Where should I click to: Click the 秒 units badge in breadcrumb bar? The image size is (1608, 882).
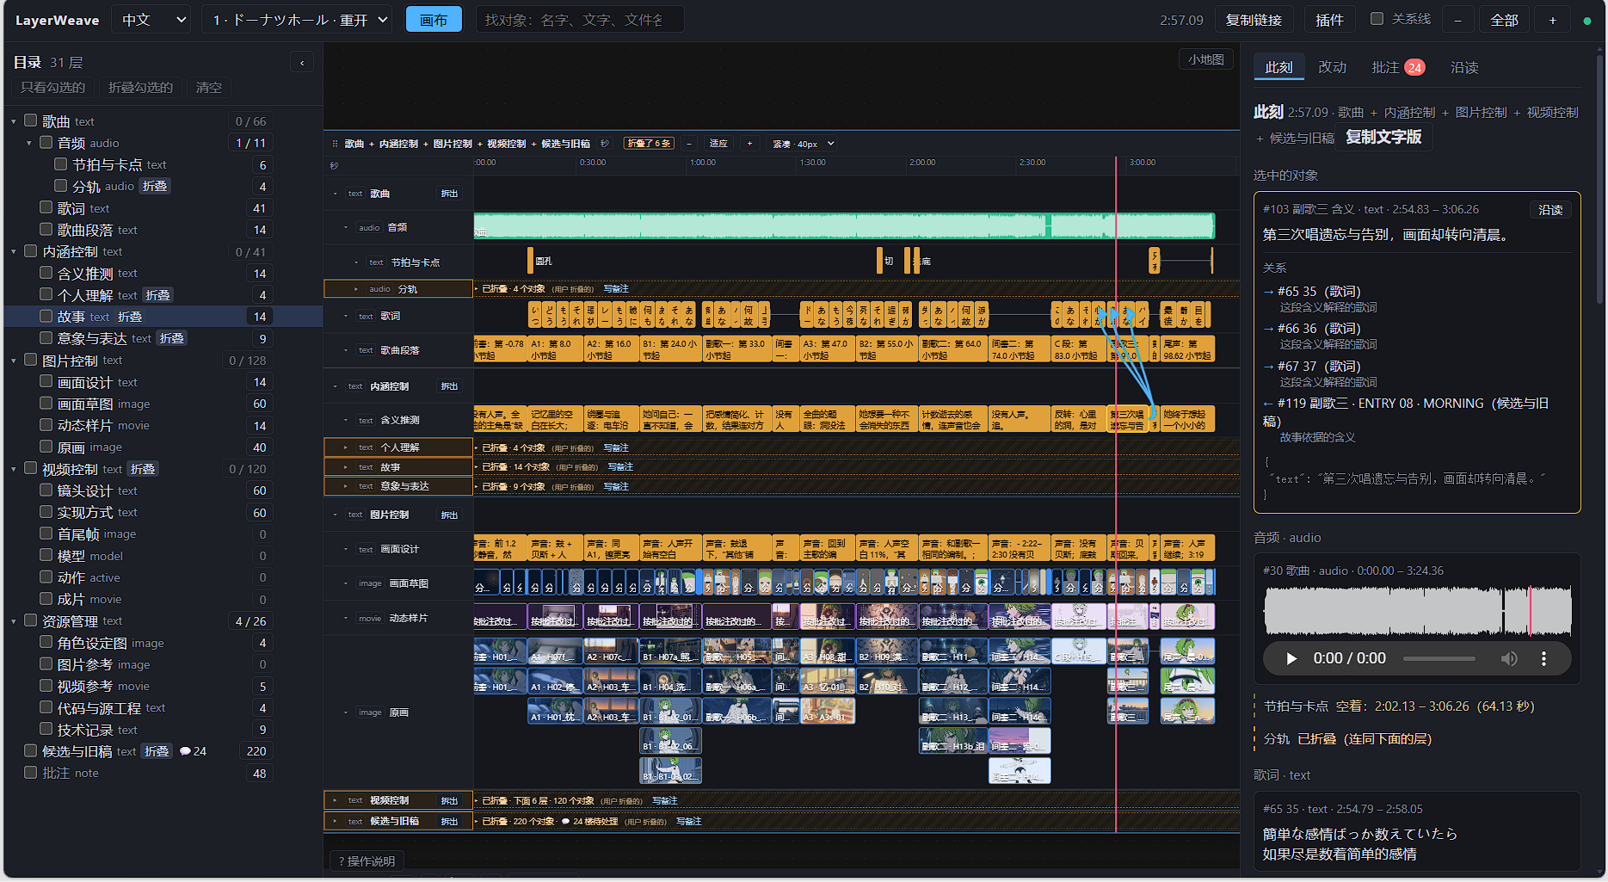(x=605, y=144)
